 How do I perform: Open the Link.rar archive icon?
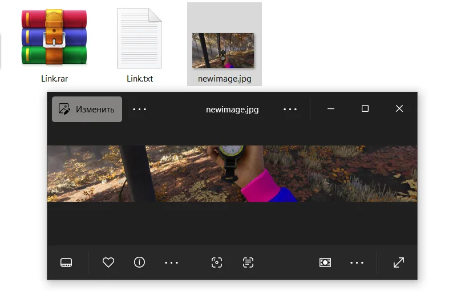54,39
